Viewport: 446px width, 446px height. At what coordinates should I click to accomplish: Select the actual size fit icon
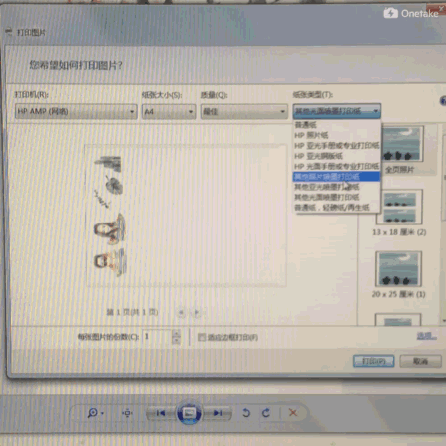(127, 413)
